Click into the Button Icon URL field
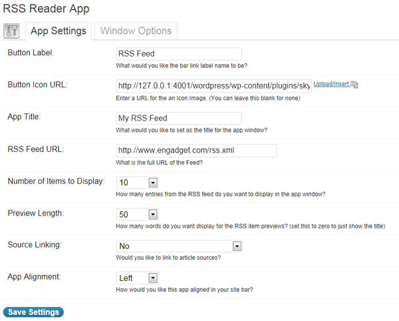Viewport: 399px width, 321px height. [213, 86]
